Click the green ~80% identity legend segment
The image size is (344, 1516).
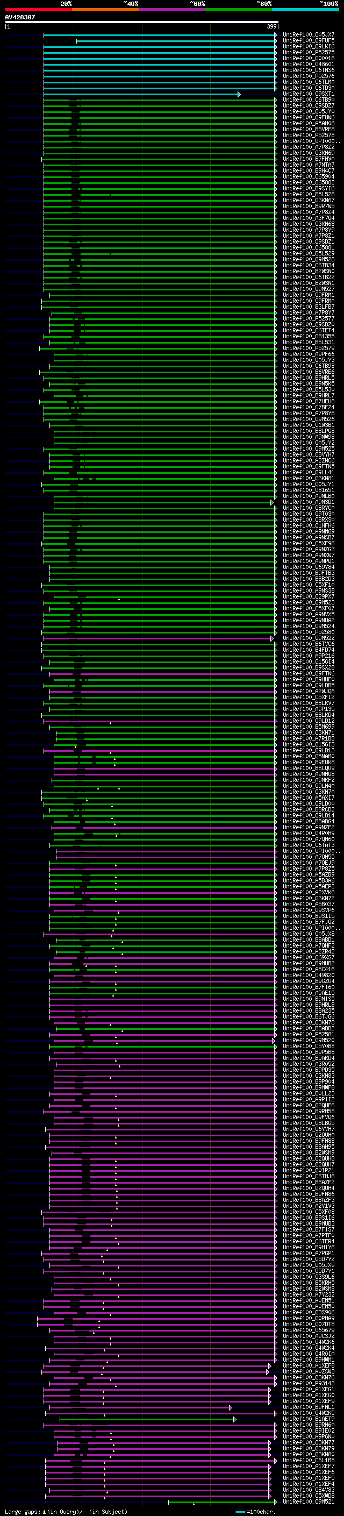point(238,10)
